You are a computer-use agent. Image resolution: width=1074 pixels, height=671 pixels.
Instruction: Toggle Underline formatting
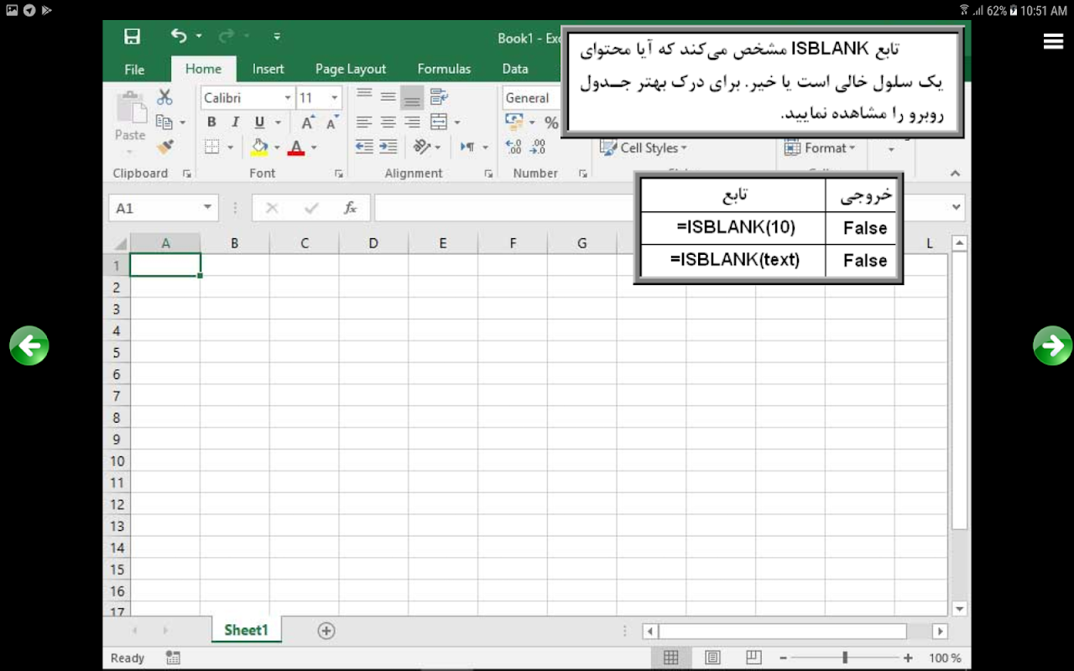259,122
